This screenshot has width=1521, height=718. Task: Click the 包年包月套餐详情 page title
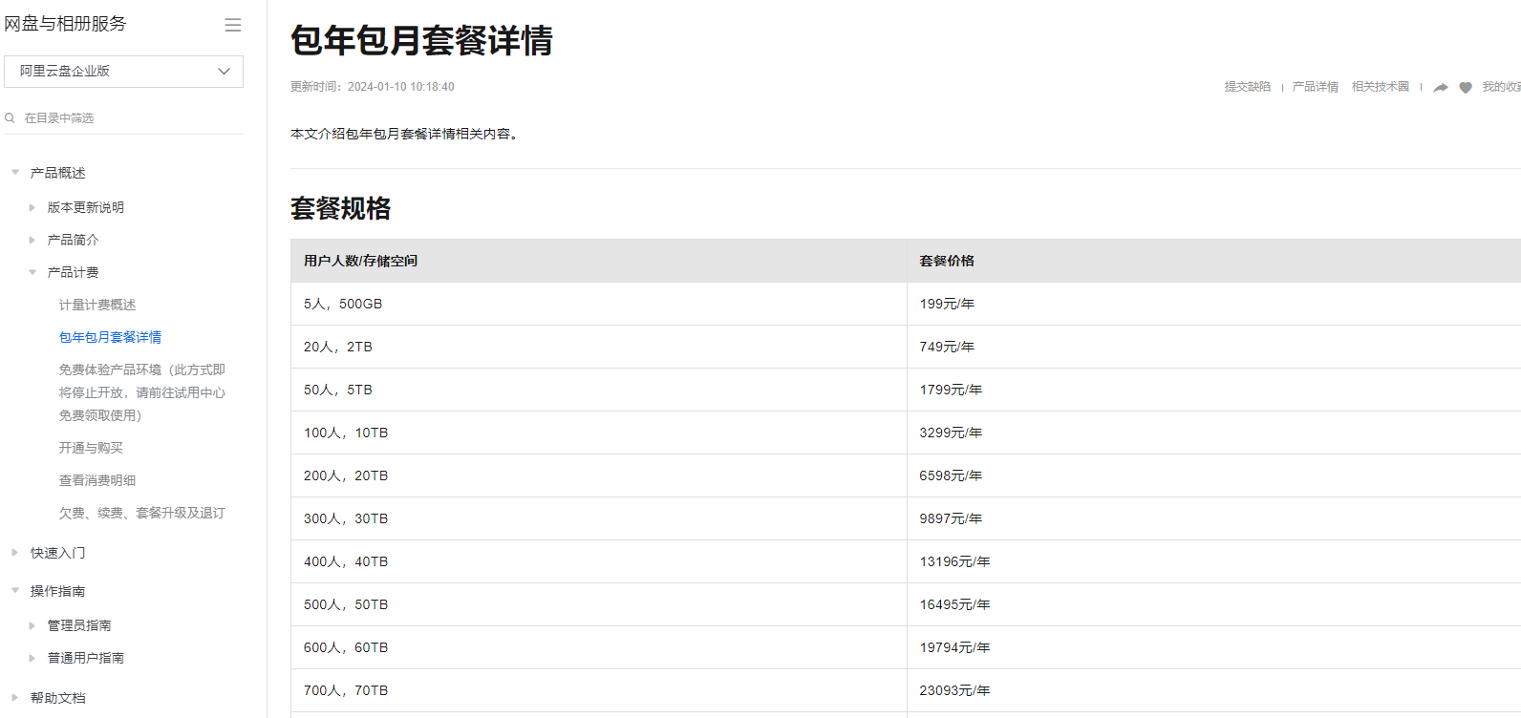click(421, 41)
